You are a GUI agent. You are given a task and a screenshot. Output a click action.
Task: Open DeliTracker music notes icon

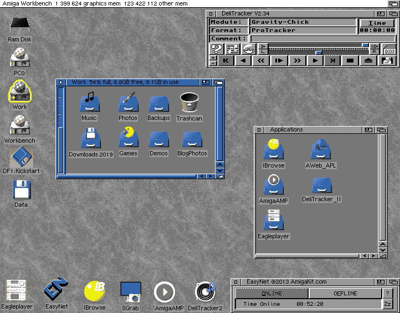click(232, 49)
